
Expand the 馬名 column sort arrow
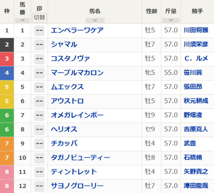[x=95, y=20]
